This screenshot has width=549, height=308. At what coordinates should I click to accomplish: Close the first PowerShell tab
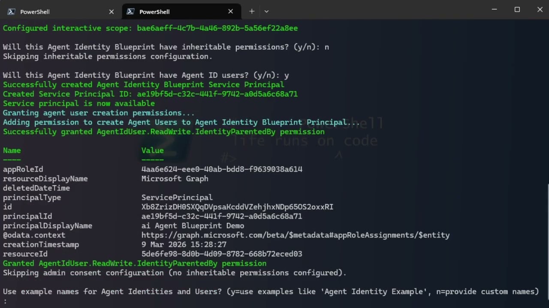(x=112, y=12)
